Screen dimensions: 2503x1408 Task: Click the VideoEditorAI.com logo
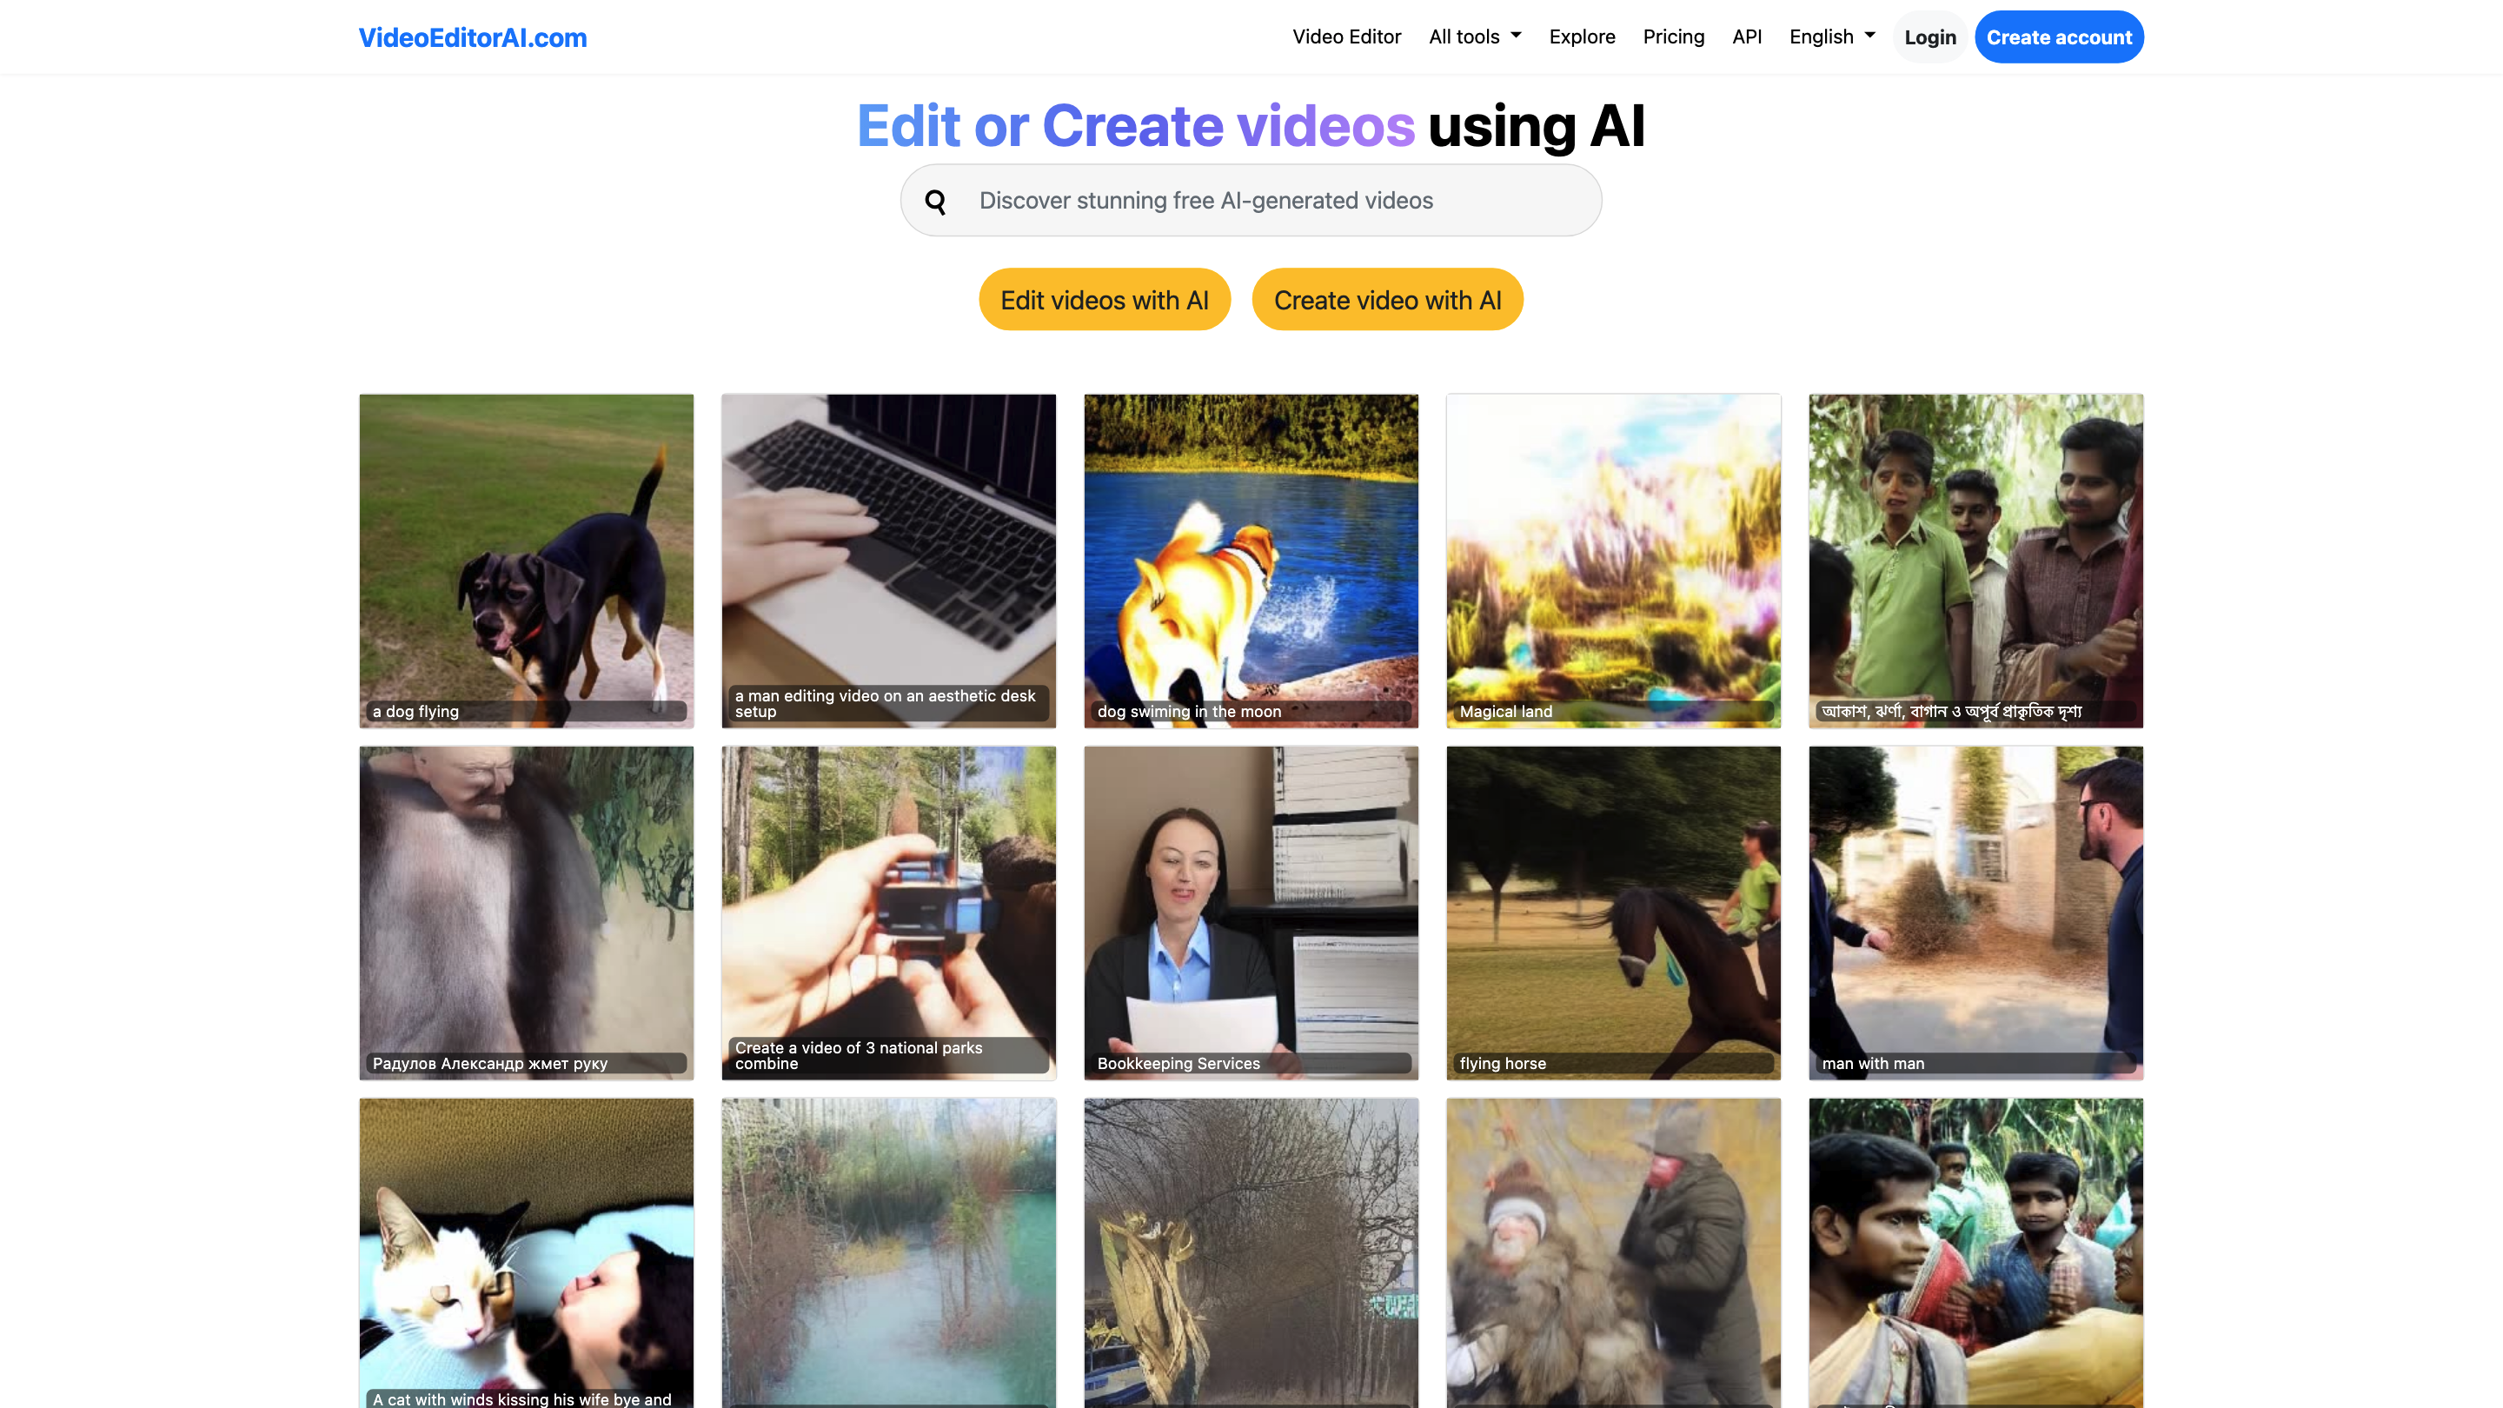(472, 38)
